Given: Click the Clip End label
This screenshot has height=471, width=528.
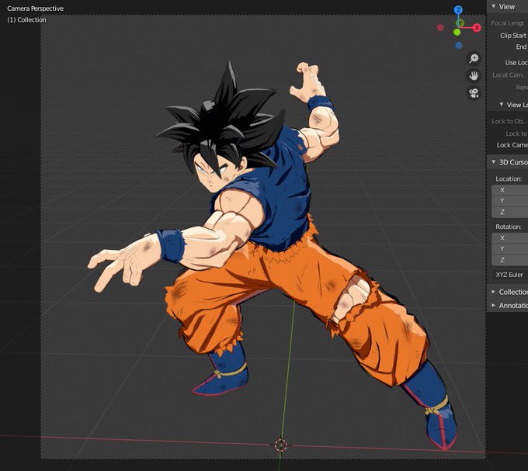Looking at the screenshot, I should pyautogui.click(x=521, y=47).
